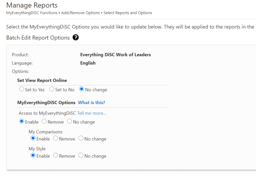Click Everything DiSC Work of Leaders text
256x177 pixels.
[116, 55]
